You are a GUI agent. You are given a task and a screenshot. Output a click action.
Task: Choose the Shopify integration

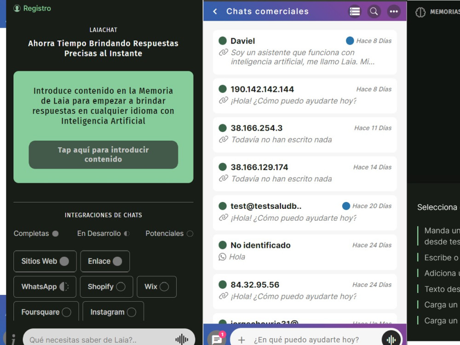107,287
